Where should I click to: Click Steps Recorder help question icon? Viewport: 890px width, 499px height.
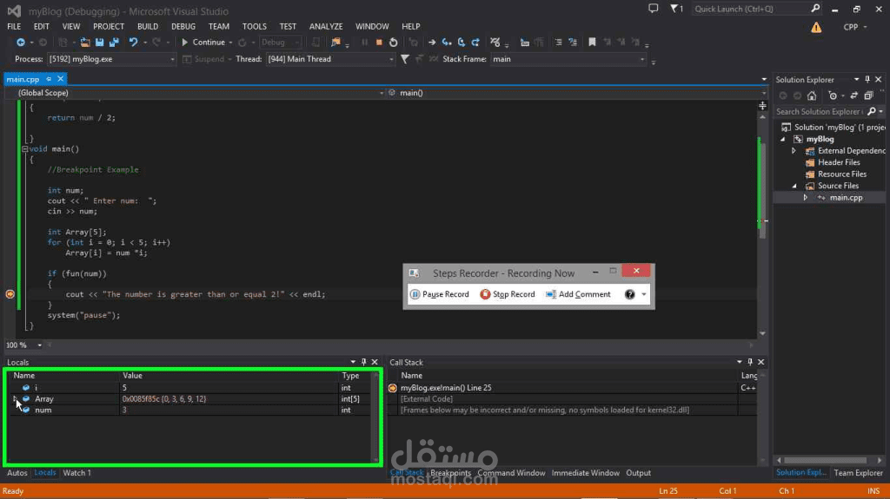[629, 294]
